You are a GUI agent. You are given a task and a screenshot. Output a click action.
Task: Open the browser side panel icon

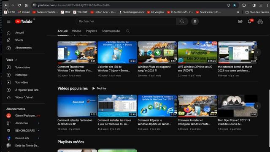[254, 5]
